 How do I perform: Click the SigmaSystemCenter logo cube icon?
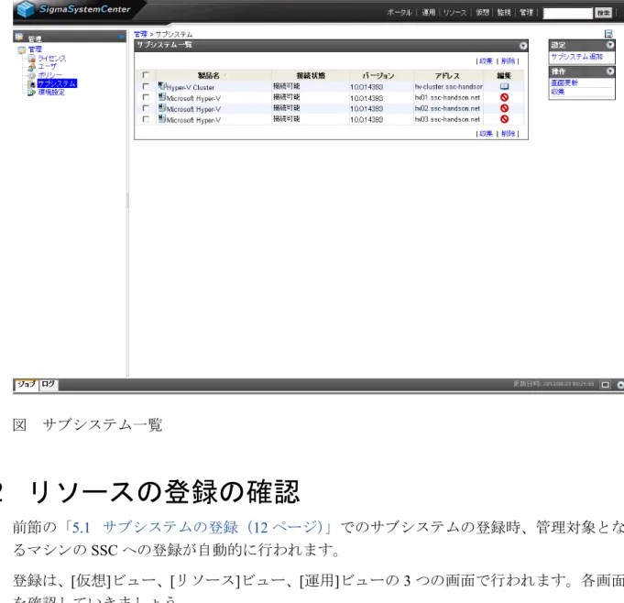pyautogui.click(x=26, y=9)
